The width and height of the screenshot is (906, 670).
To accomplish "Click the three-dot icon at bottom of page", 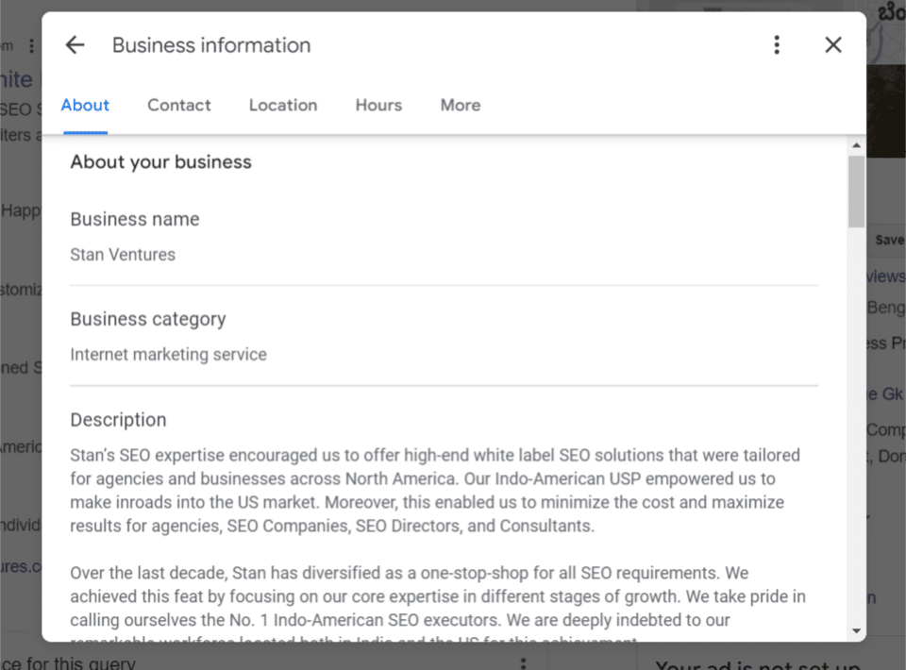I will click(522, 663).
